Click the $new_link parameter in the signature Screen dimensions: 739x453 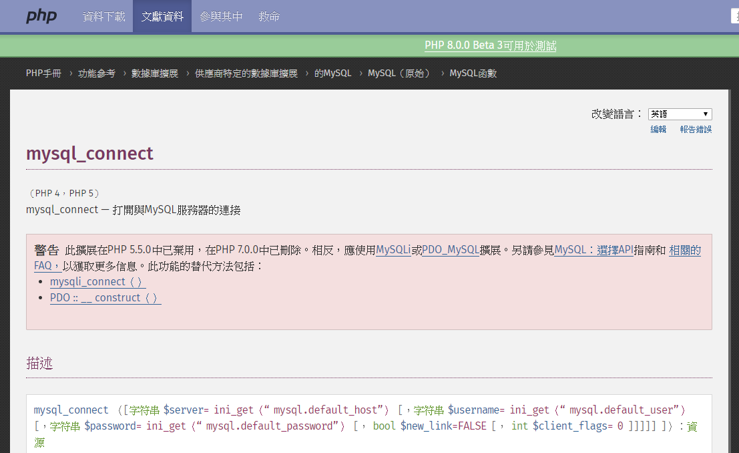click(x=427, y=426)
